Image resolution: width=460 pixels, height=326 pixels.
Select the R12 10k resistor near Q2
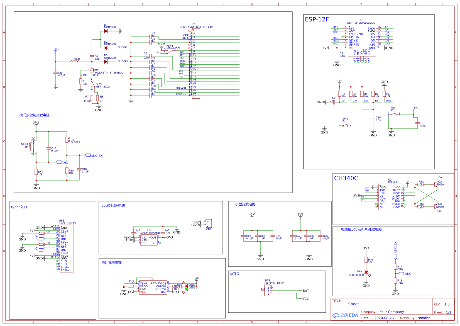pyautogui.click(x=420, y=184)
